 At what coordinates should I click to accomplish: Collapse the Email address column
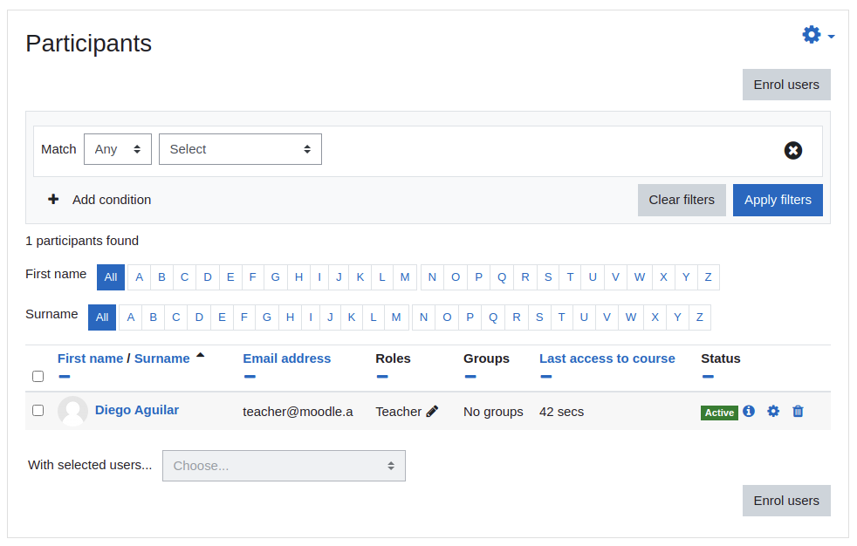tap(250, 376)
